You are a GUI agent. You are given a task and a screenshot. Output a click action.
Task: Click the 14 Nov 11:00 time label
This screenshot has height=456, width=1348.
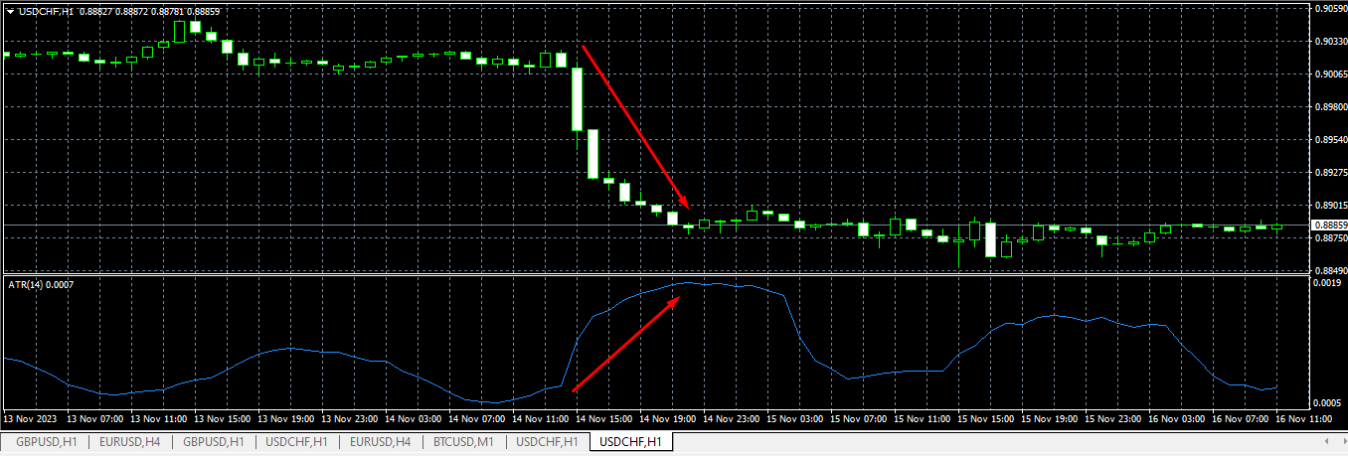pyautogui.click(x=543, y=419)
